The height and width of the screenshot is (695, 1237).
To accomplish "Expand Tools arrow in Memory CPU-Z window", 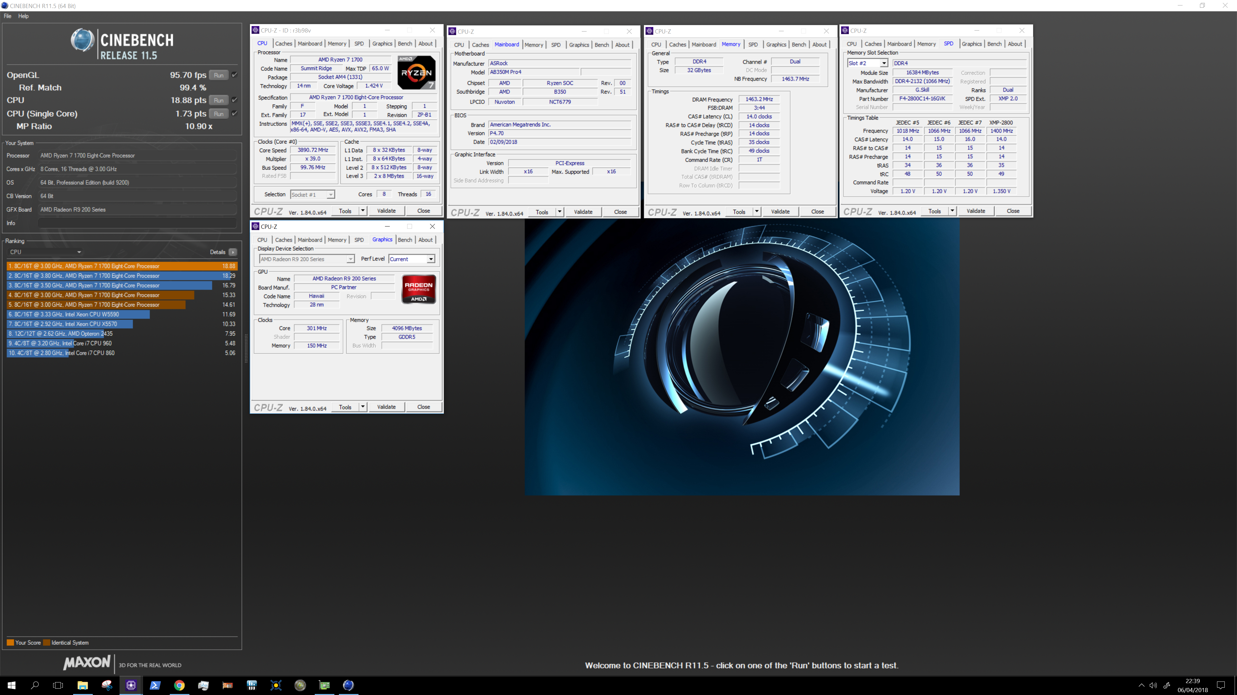I will 756,211.
